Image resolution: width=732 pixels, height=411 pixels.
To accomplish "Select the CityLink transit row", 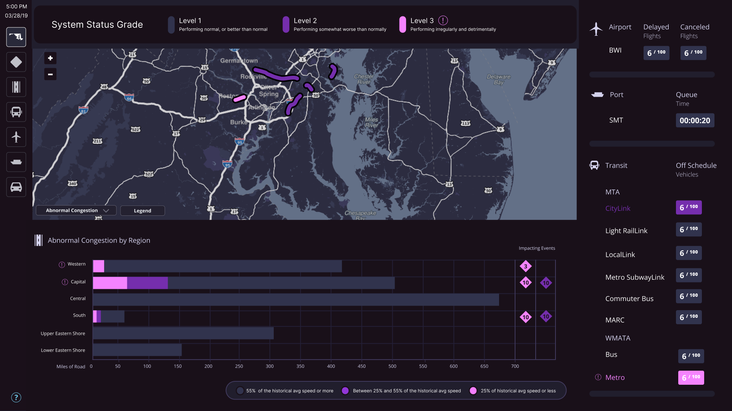I will tap(618, 209).
